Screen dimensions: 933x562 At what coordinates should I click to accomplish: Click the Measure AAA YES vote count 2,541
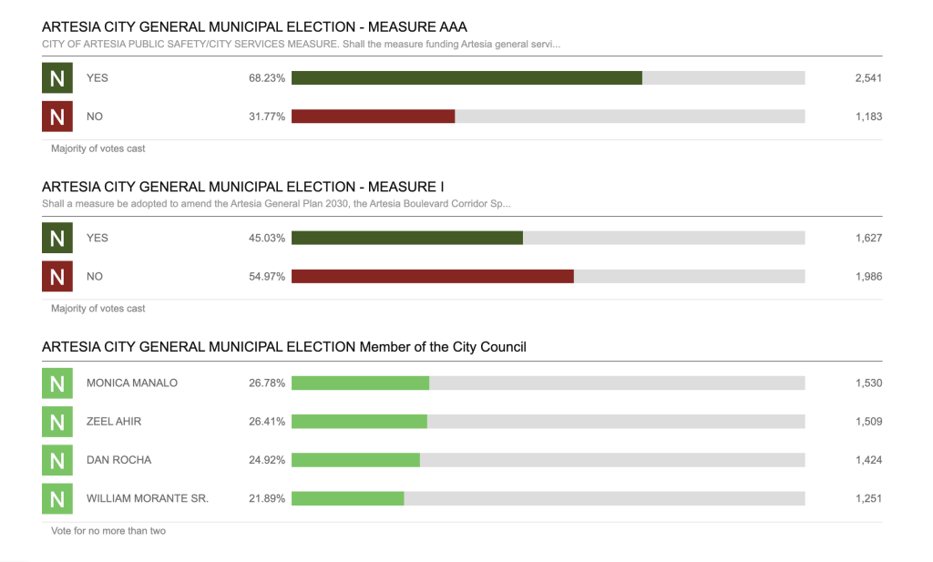(868, 78)
